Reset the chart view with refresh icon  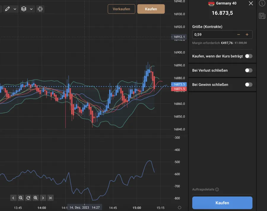point(28,198)
